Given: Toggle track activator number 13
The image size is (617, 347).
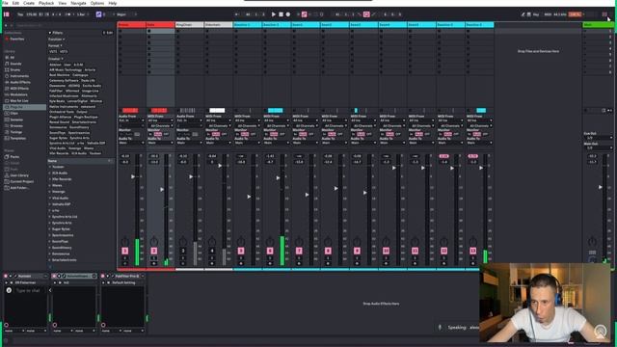Looking at the screenshot, I should [x=473, y=251].
